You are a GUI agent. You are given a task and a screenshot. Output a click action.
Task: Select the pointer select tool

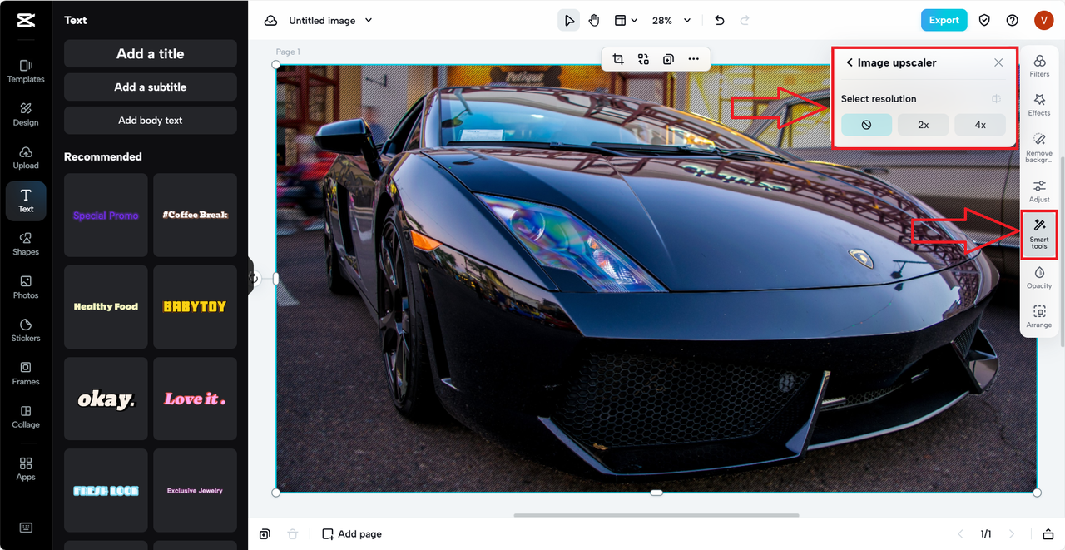pos(569,21)
